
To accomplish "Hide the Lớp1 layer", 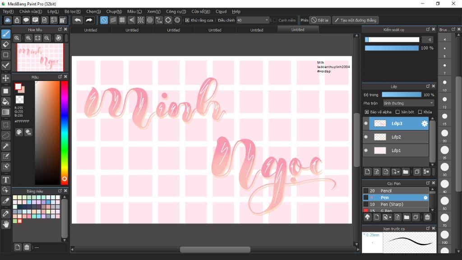I will point(366,150).
